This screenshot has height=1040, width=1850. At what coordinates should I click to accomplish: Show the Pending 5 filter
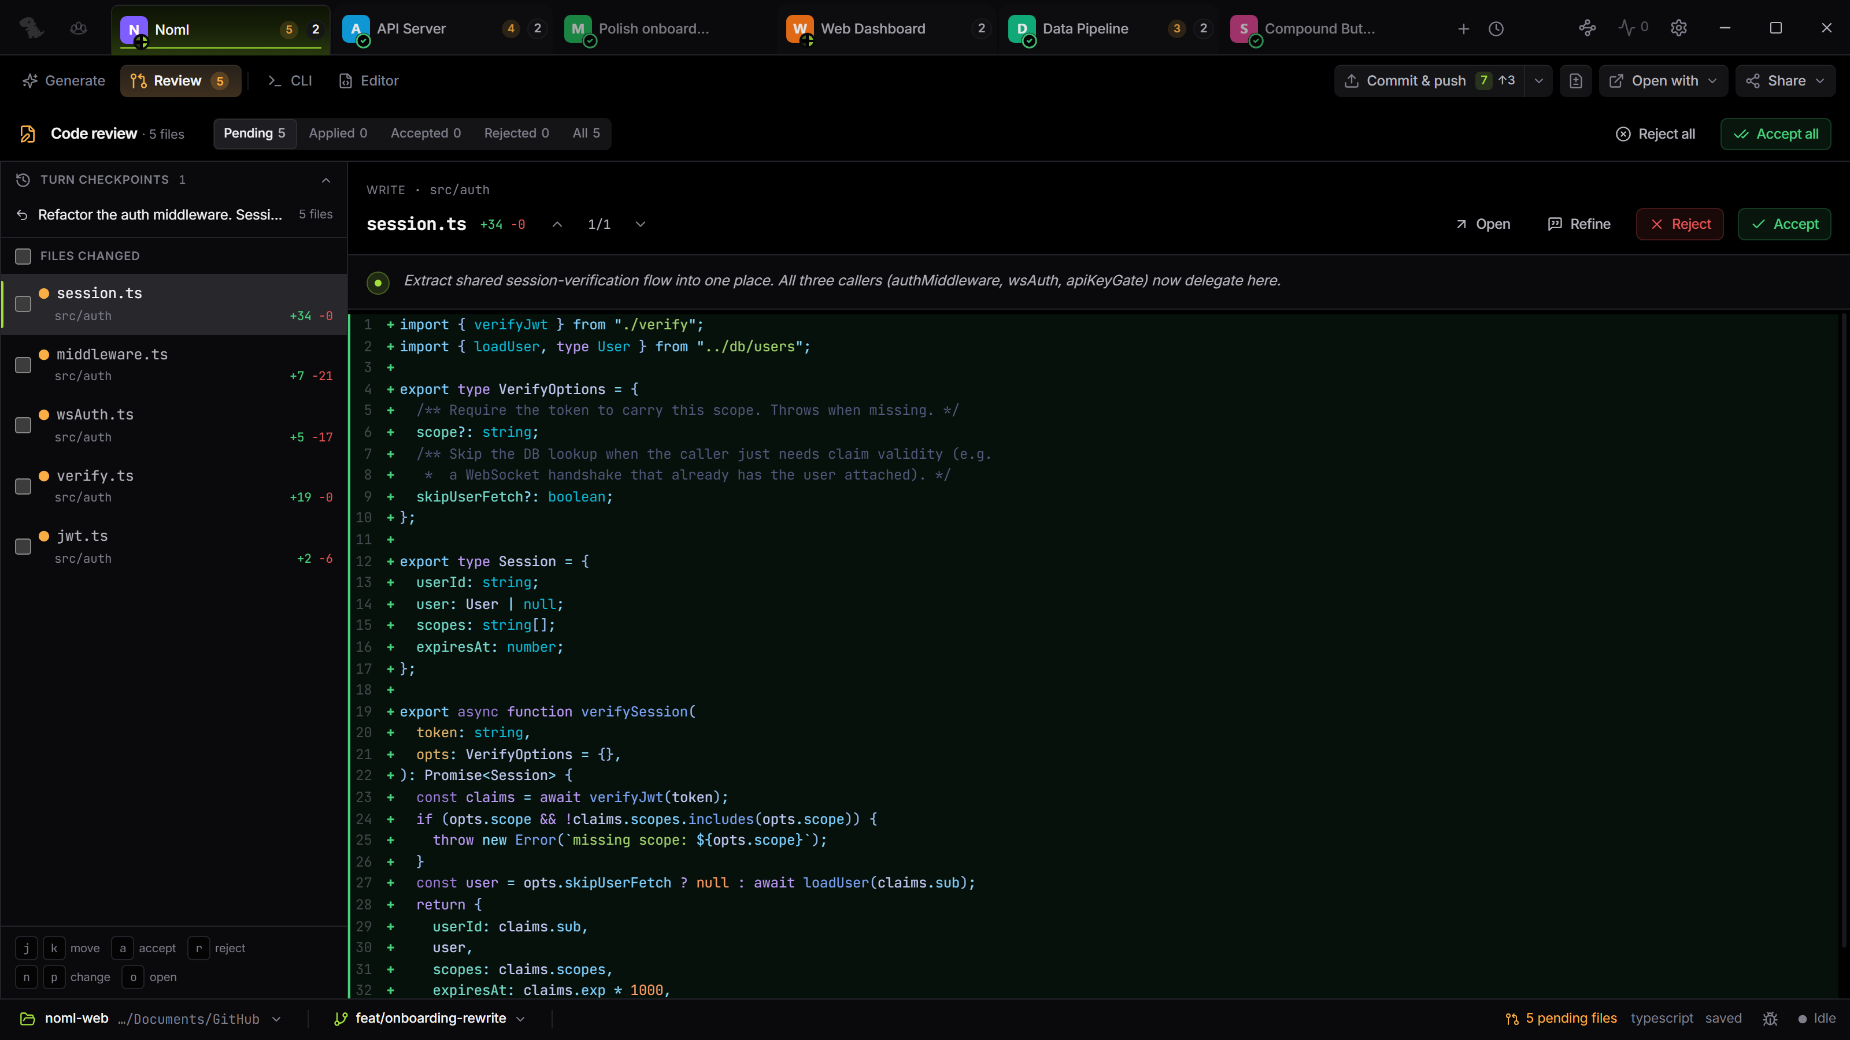pos(255,133)
